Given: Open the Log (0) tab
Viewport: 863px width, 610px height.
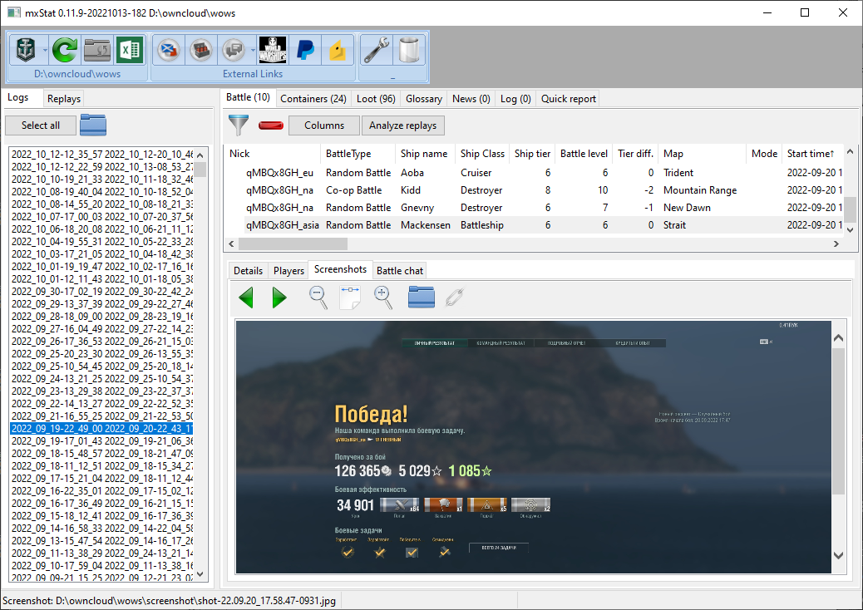Looking at the screenshot, I should coord(515,99).
